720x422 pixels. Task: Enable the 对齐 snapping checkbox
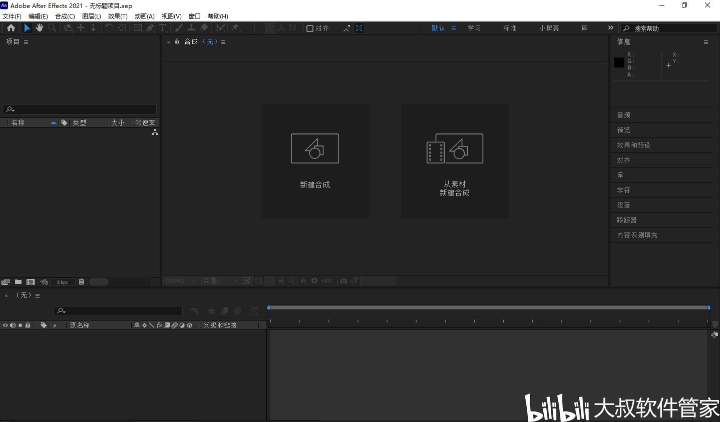[310, 28]
